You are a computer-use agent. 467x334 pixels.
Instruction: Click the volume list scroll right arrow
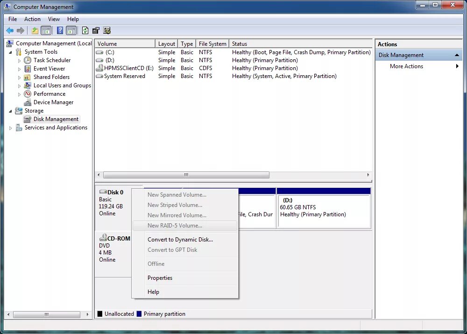point(368,175)
